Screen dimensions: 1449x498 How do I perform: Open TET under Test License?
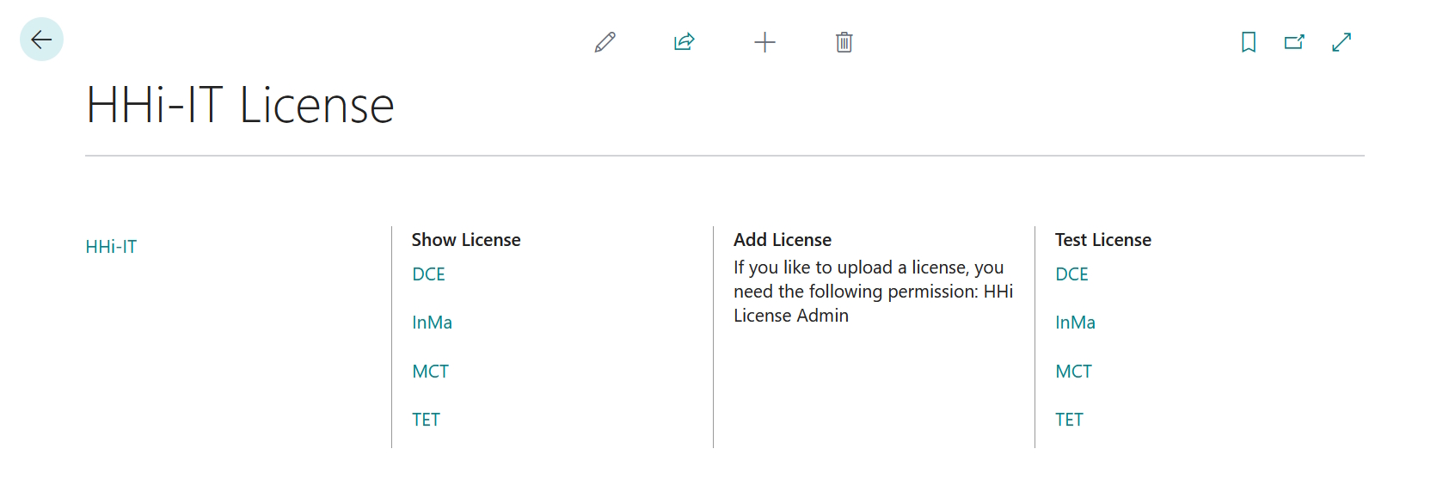coord(1069,420)
